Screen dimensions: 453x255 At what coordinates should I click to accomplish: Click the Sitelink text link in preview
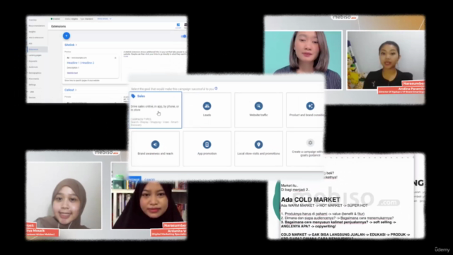(72, 73)
